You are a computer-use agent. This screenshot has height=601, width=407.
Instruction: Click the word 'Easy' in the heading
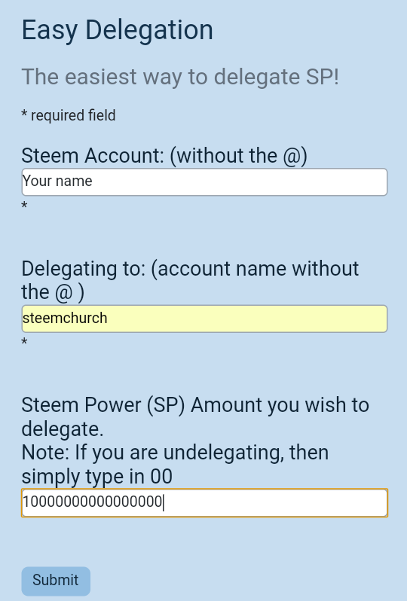50,31
